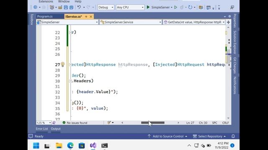This screenshot has height=150, width=268.
Task: Click the horizontal scrollbar thumb
Action: tap(153, 122)
